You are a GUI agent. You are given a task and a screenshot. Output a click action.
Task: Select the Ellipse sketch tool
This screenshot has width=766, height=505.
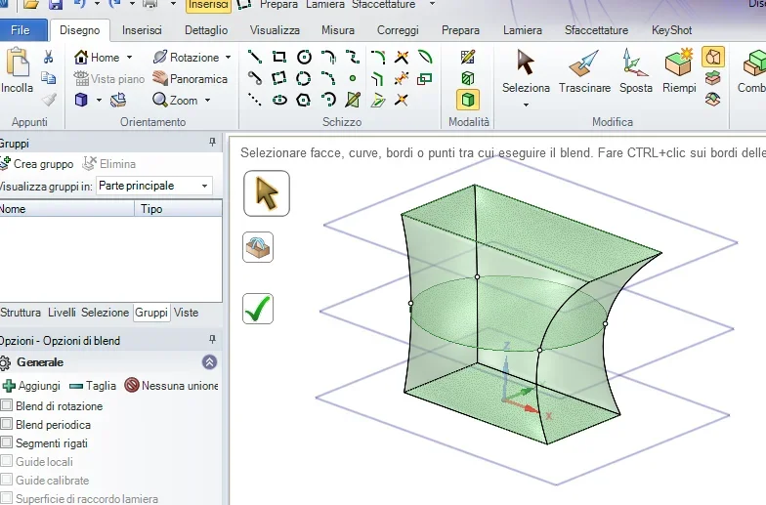click(279, 100)
